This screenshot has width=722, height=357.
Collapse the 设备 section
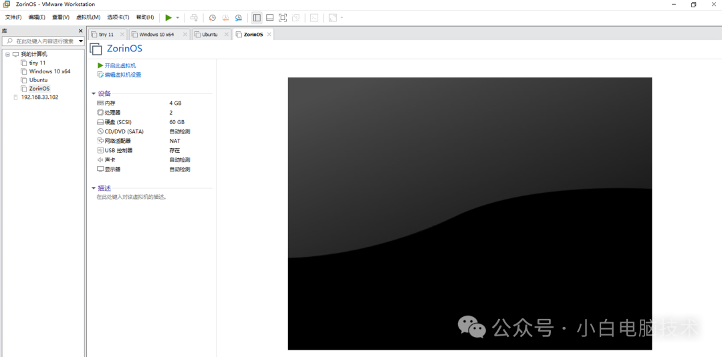pyautogui.click(x=94, y=93)
